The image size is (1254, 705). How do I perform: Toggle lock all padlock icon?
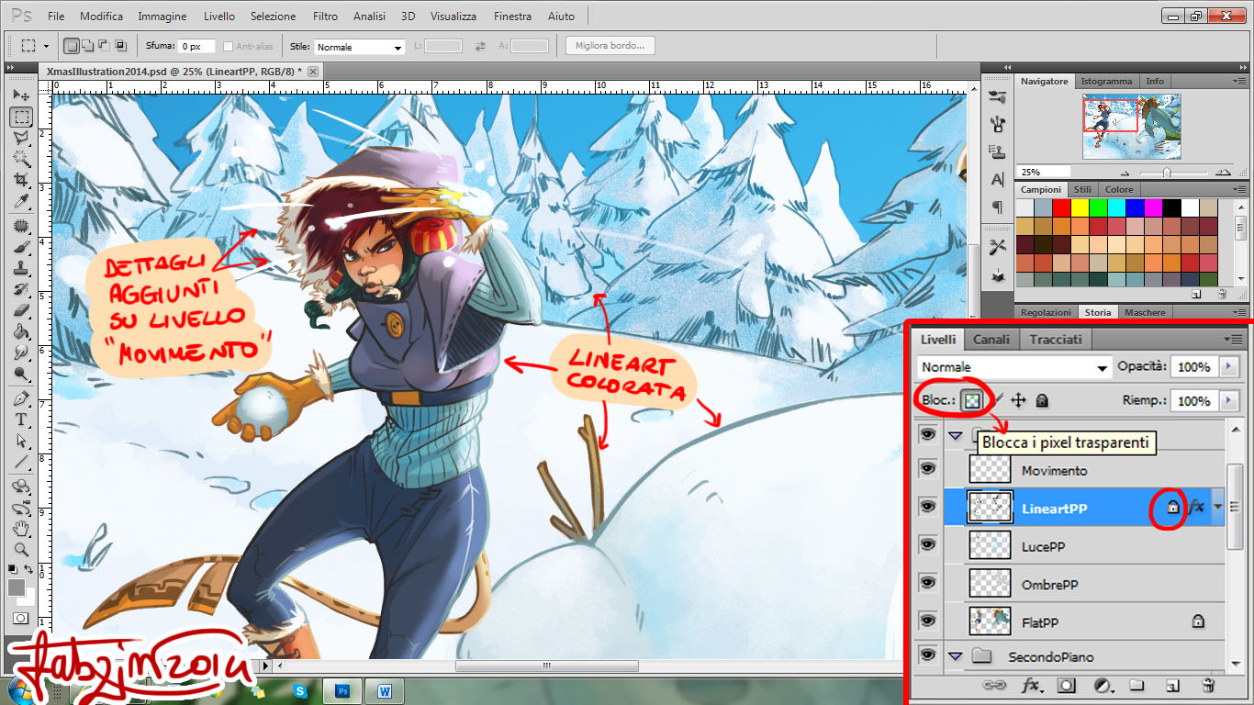pos(1042,400)
